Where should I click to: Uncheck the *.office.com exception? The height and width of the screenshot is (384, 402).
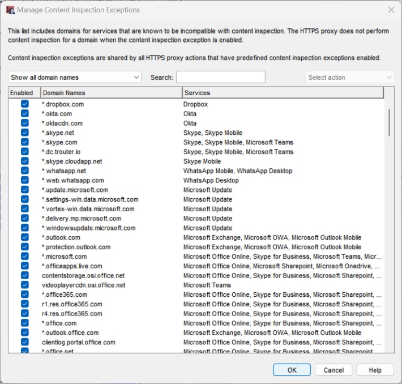click(25, 323)
